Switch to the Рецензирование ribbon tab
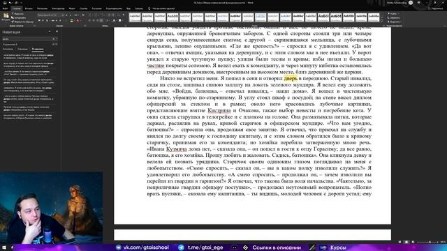 114,8
